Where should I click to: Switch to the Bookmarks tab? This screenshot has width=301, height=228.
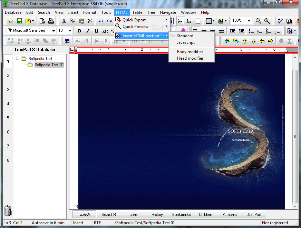click(x=182, y=215)
